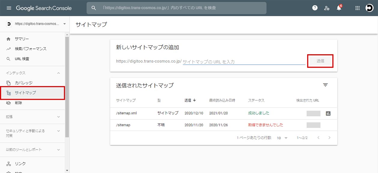Click the 2020/12/10 submitted date

pos(194,113)
